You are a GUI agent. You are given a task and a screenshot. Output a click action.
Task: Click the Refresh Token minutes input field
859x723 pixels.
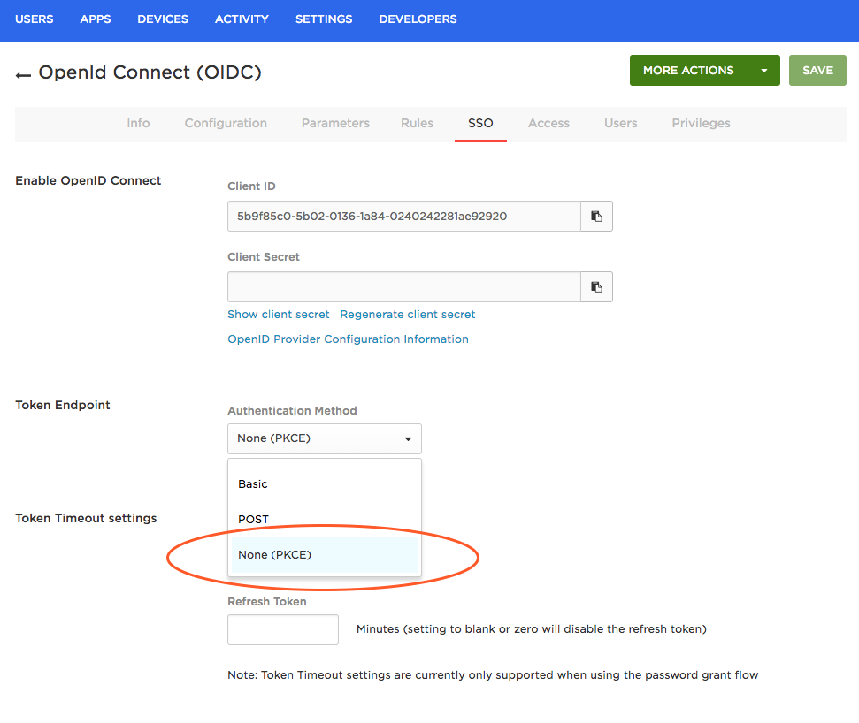pos(282,629)
